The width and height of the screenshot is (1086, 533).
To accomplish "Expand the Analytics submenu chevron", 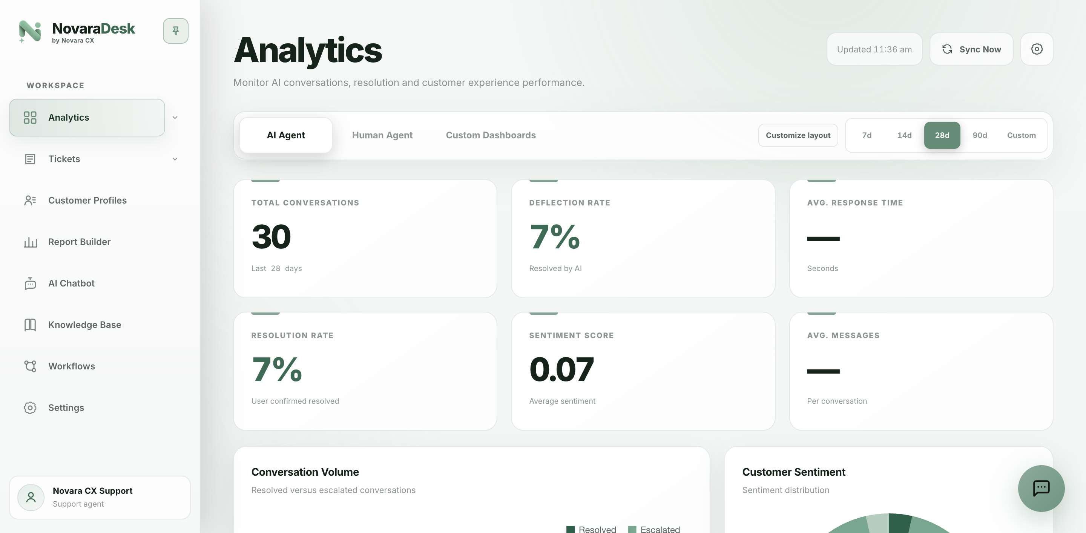I will point(175,118).
